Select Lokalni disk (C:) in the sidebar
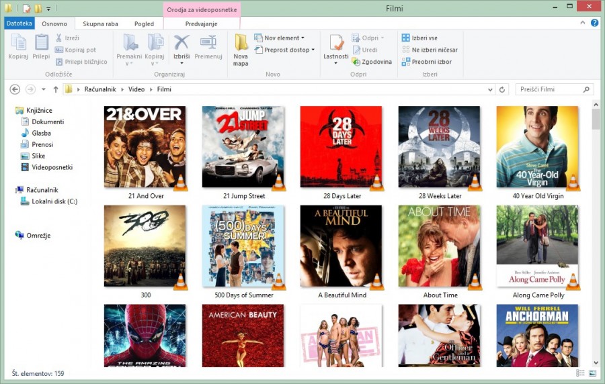The height and width of the screenshot is (384, 605). tap(54, 201)
